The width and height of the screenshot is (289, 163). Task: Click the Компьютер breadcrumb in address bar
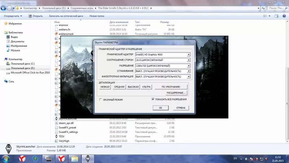coord(30,8)
